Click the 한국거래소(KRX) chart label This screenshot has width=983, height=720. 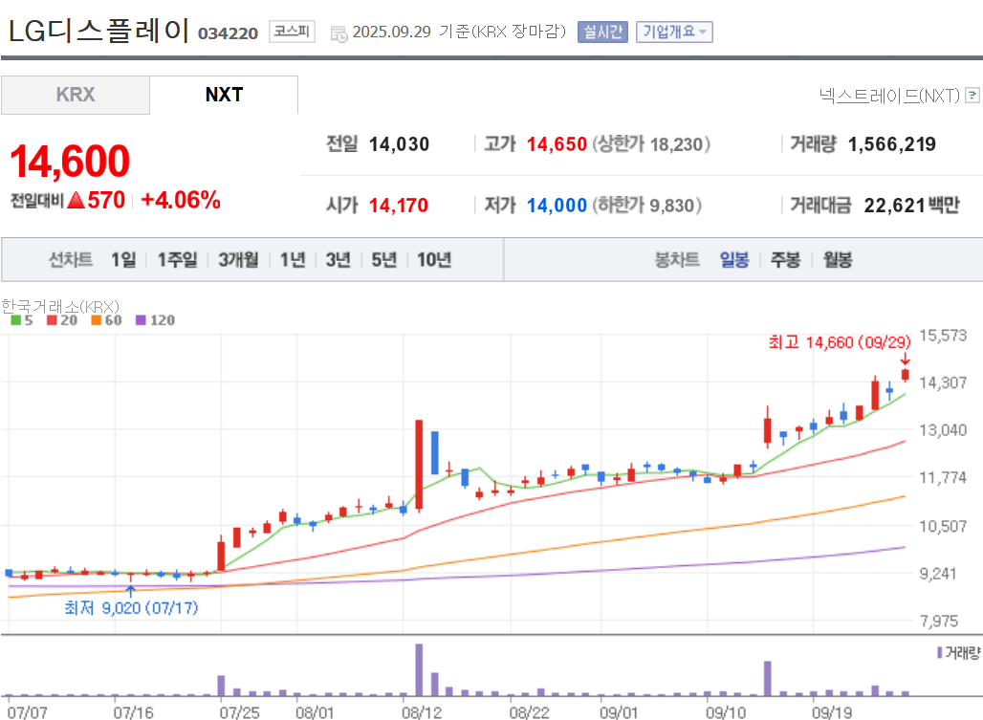pyautogui.click(x=60, y=306)
